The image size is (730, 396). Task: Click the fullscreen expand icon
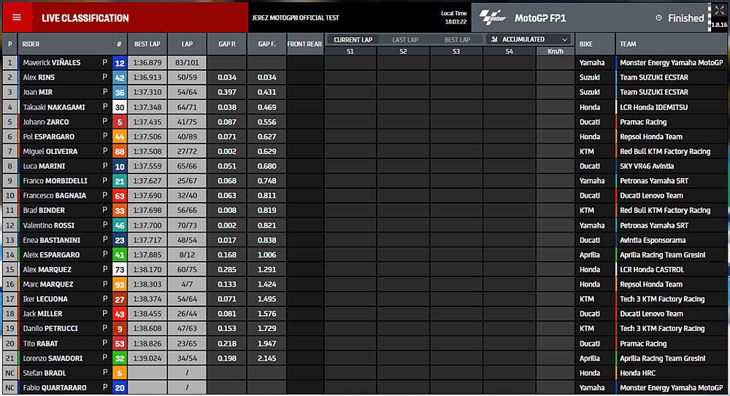(x=718, y=11)
